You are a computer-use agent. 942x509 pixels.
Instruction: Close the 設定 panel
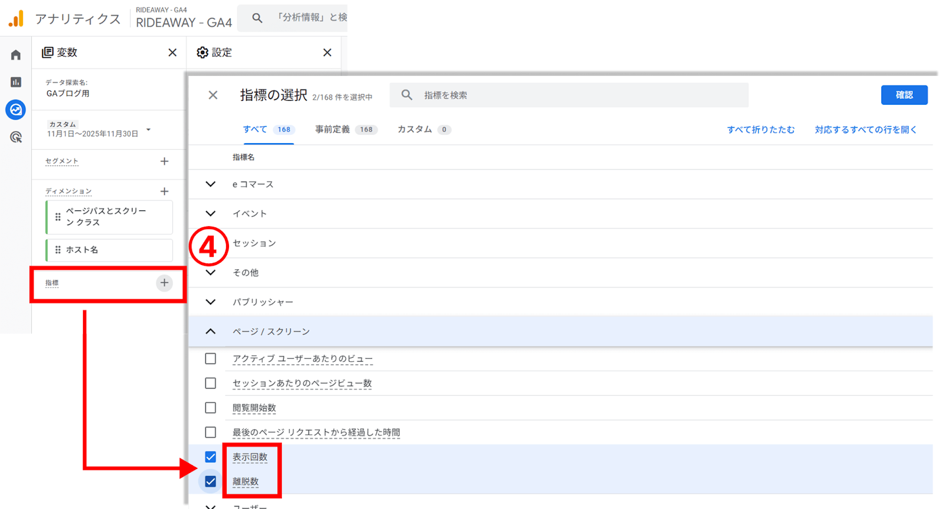(x=327, y=52)
